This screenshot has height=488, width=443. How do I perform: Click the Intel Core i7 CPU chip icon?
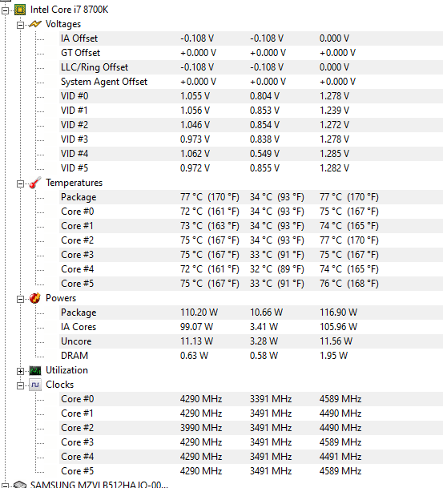click(20, 10)
